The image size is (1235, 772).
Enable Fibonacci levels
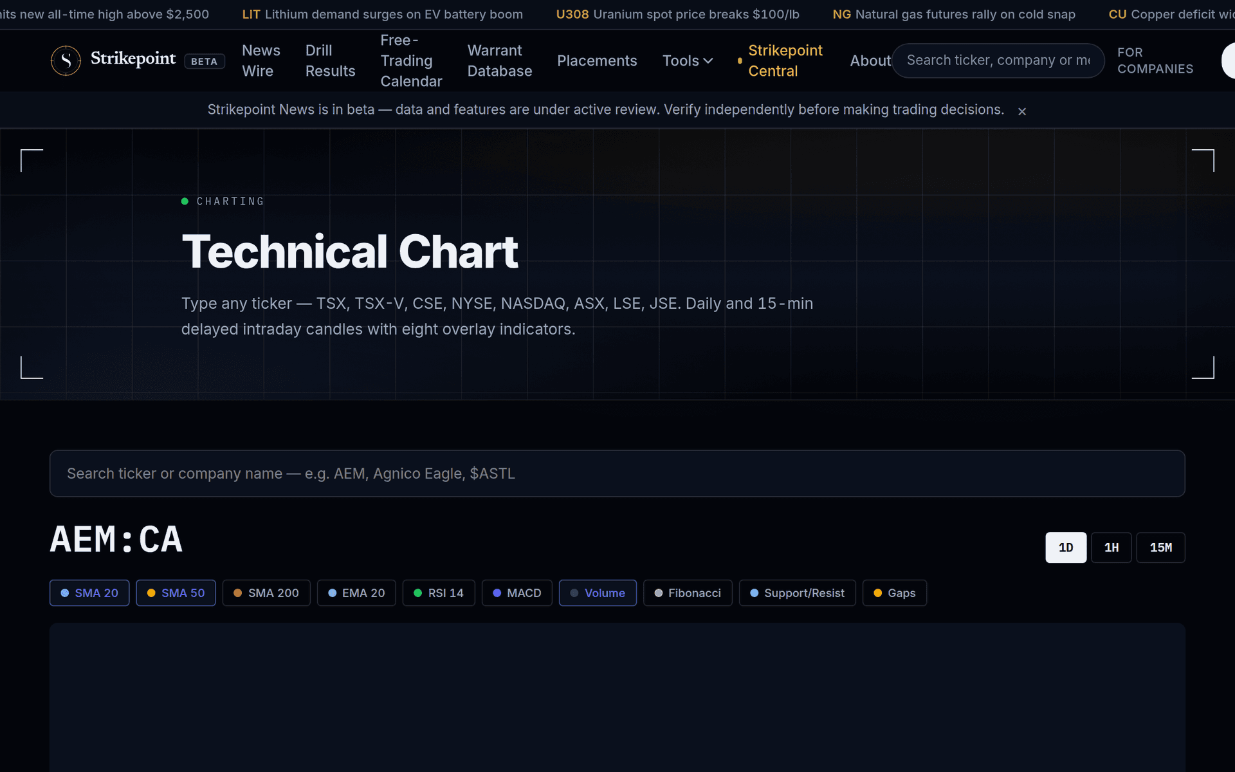pyautogui.click(x=688, y=593)
